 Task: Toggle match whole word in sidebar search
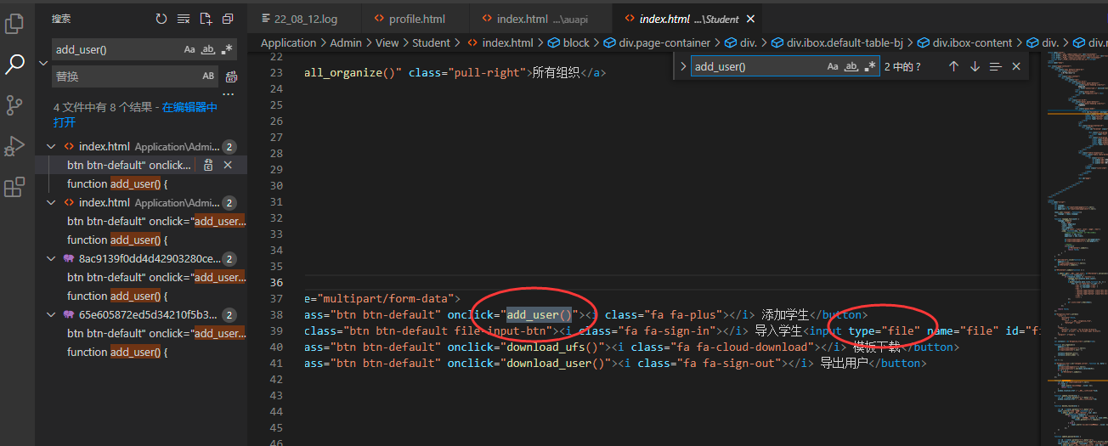(x=208, y=49)
